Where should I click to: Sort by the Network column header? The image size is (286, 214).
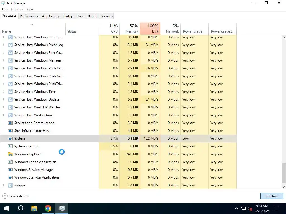pos(170,29)
